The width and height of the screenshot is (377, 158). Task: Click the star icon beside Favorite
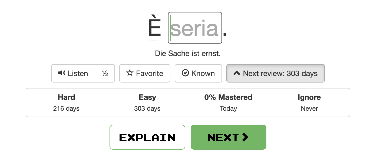coord(130,73)
